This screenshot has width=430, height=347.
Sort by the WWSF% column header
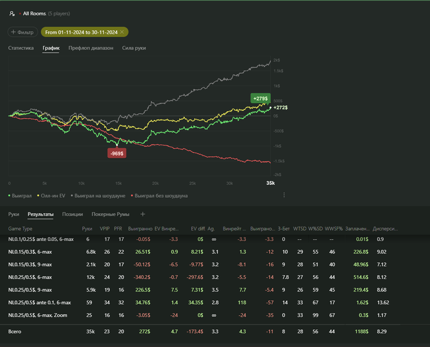click(x=334, y=228)
